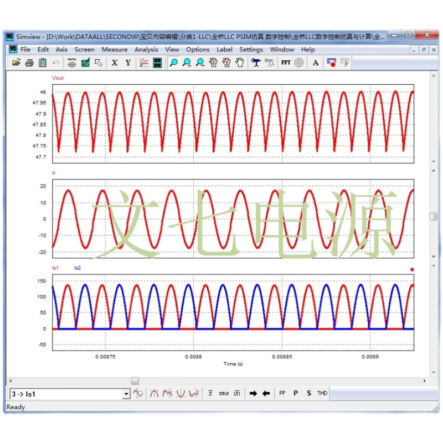Open the Screen menu
The image size is (443, 443).
coord(85,49)
